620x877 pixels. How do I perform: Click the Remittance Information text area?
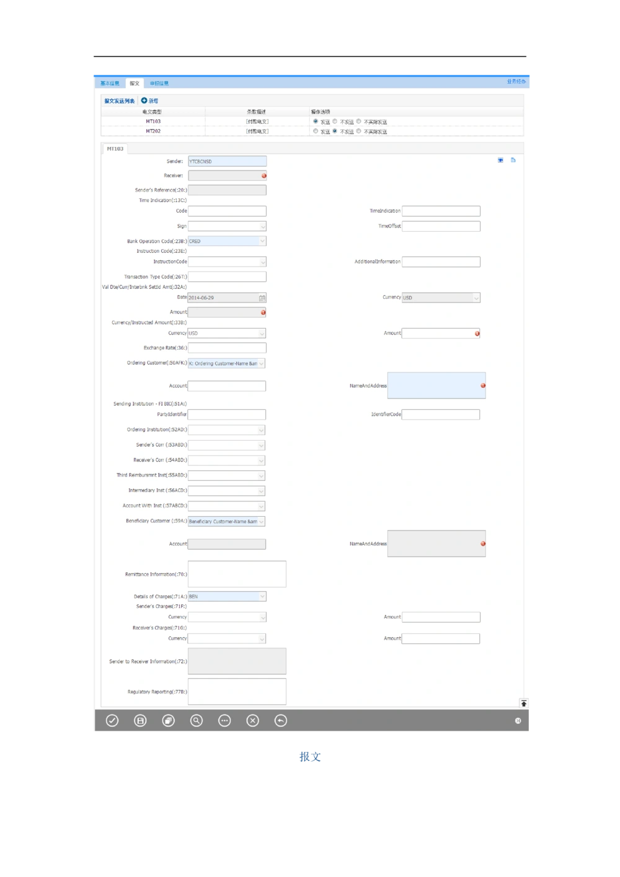pyautogui.click(x=237, y=574)
